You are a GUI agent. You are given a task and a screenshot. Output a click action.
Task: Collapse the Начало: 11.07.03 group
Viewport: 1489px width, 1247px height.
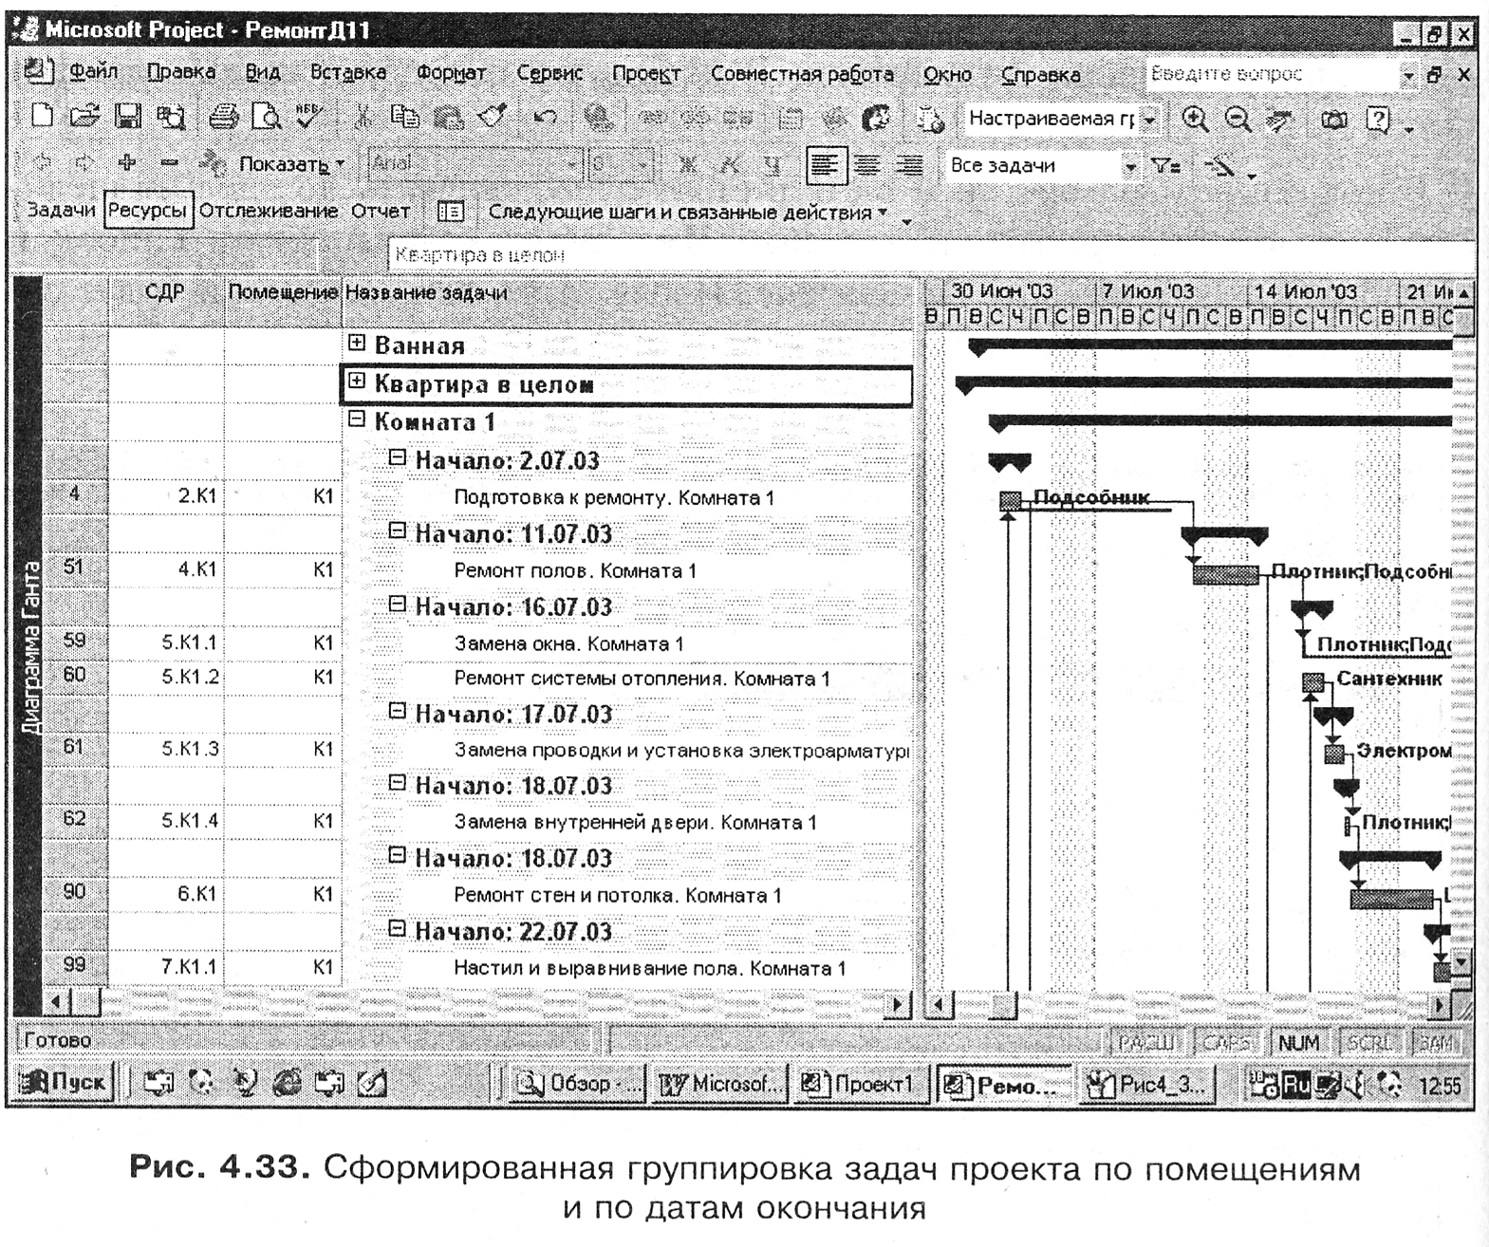[398, 530]
